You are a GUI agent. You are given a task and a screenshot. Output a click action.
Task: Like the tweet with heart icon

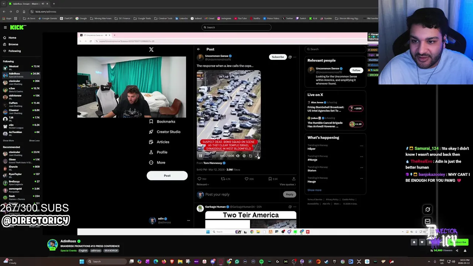(246, 179)
